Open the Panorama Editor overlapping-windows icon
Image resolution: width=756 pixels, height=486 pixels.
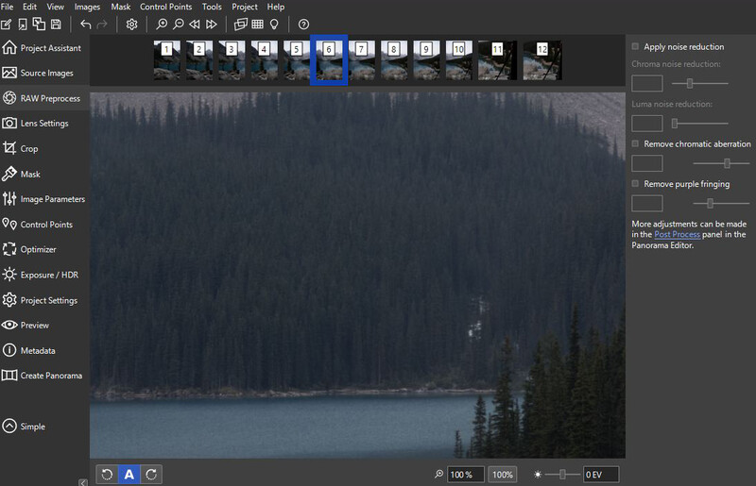[x=240, y=25]
